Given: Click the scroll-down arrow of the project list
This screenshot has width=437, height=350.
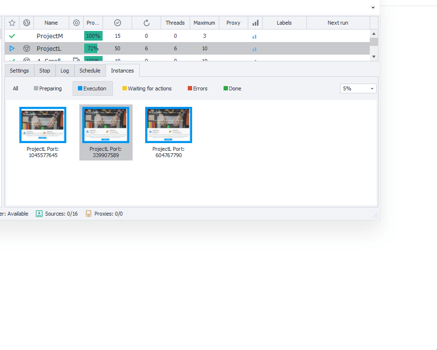Looking at the screenshot, I should click(x=374, y=56).
